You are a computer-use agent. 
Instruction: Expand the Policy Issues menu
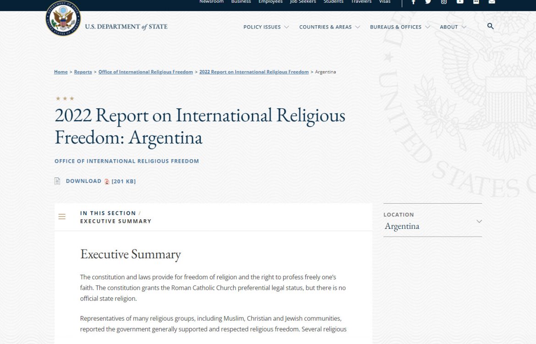[266, 27]
